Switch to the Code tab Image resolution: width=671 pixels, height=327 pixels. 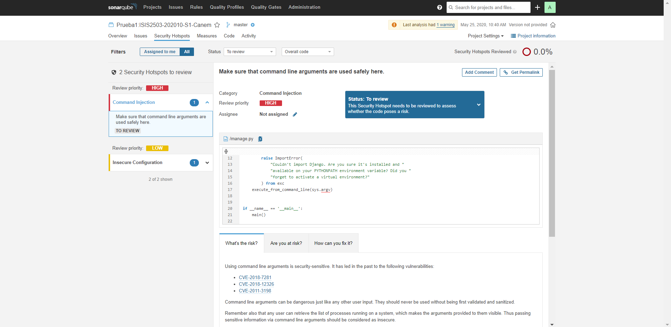pos(229,36)
